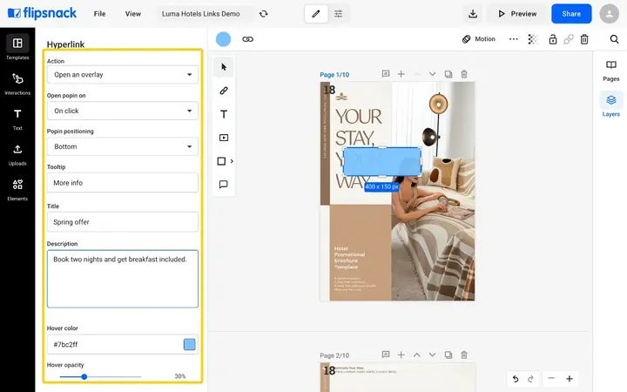Click the blue fill color circle

[223, 39]
